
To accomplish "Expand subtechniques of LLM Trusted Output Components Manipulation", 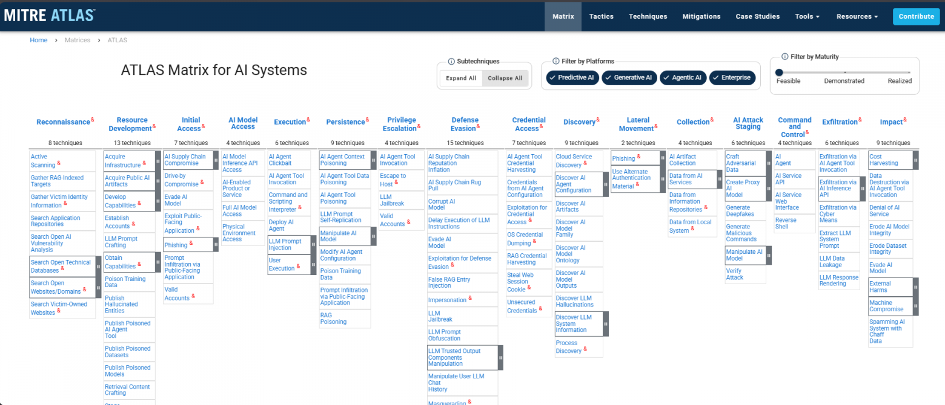I will click(500, 357).
